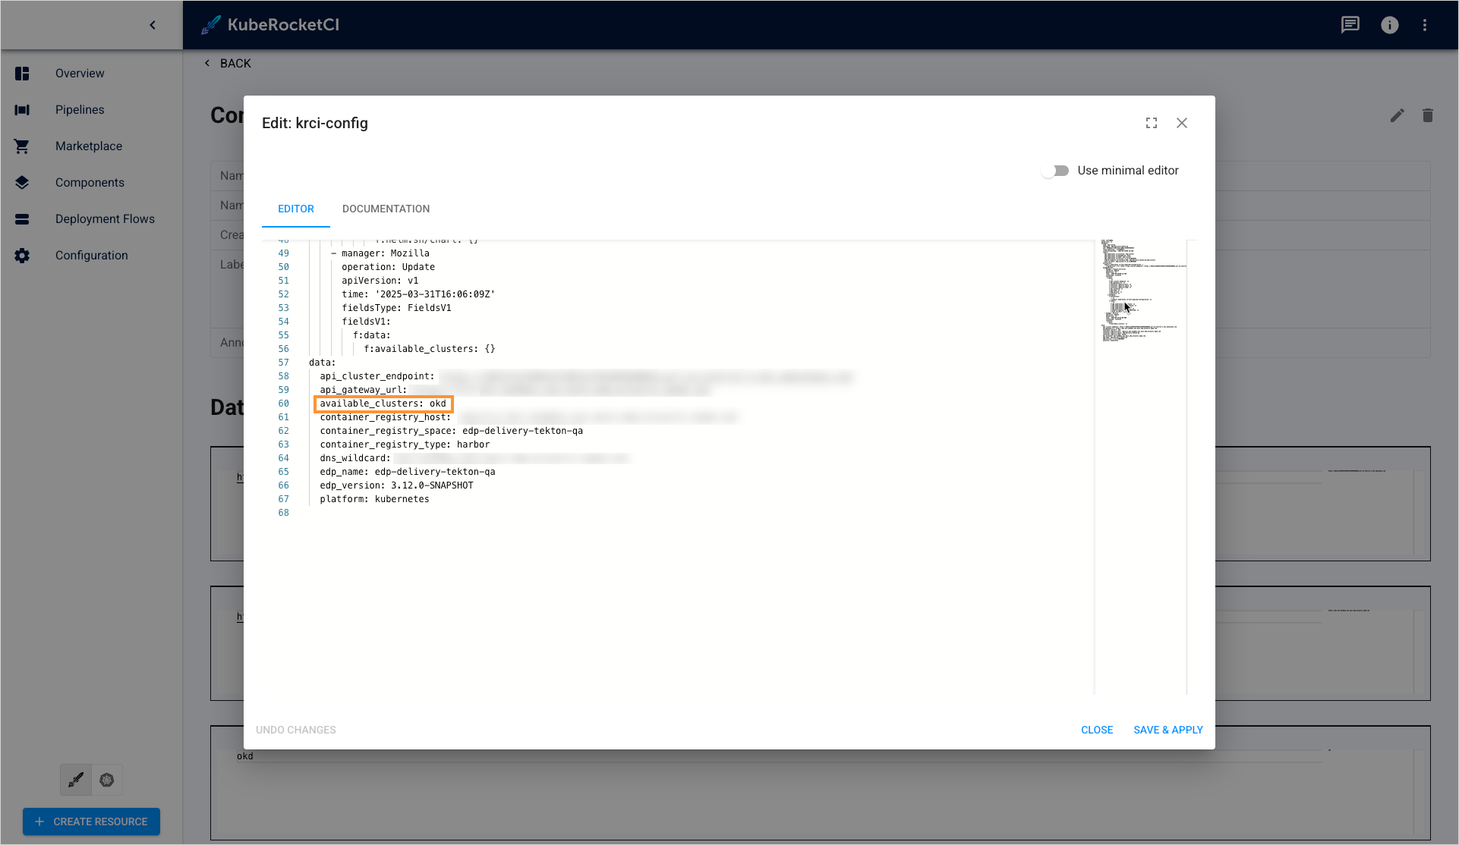This screenshot has width=1459, height=845.
Task: Go back using the BACK link
Action: (227, 63)
